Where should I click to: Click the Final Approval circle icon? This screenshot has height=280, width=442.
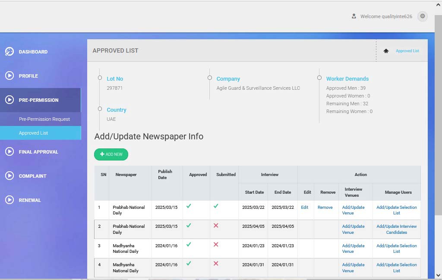coord(9,152)
